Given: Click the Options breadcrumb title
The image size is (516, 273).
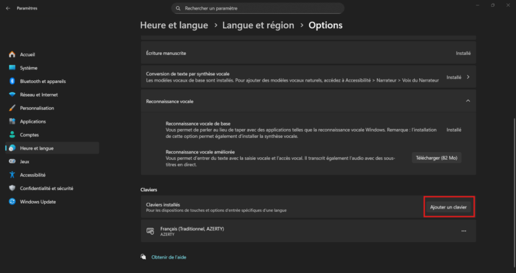Looking at the screenshot, I should (325, 25).
